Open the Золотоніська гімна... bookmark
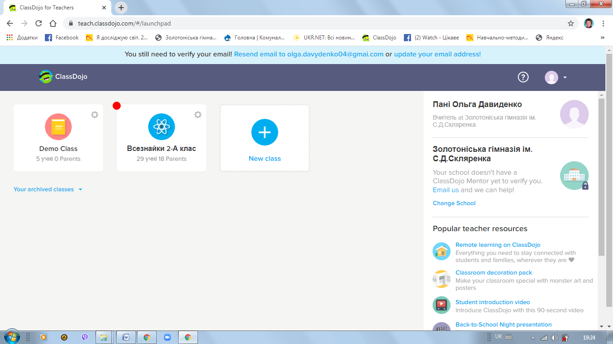Viewport: 613px width, 344px height. point(186,38)
